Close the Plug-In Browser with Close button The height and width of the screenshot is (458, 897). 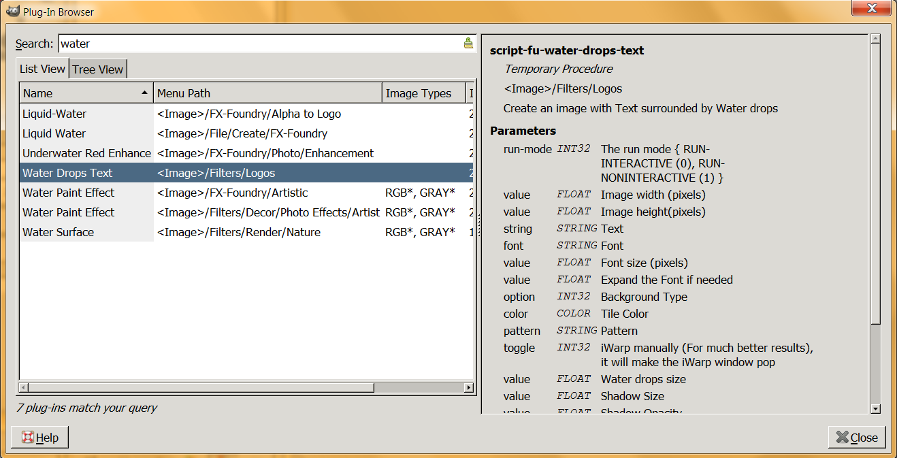tap(857, 438)
